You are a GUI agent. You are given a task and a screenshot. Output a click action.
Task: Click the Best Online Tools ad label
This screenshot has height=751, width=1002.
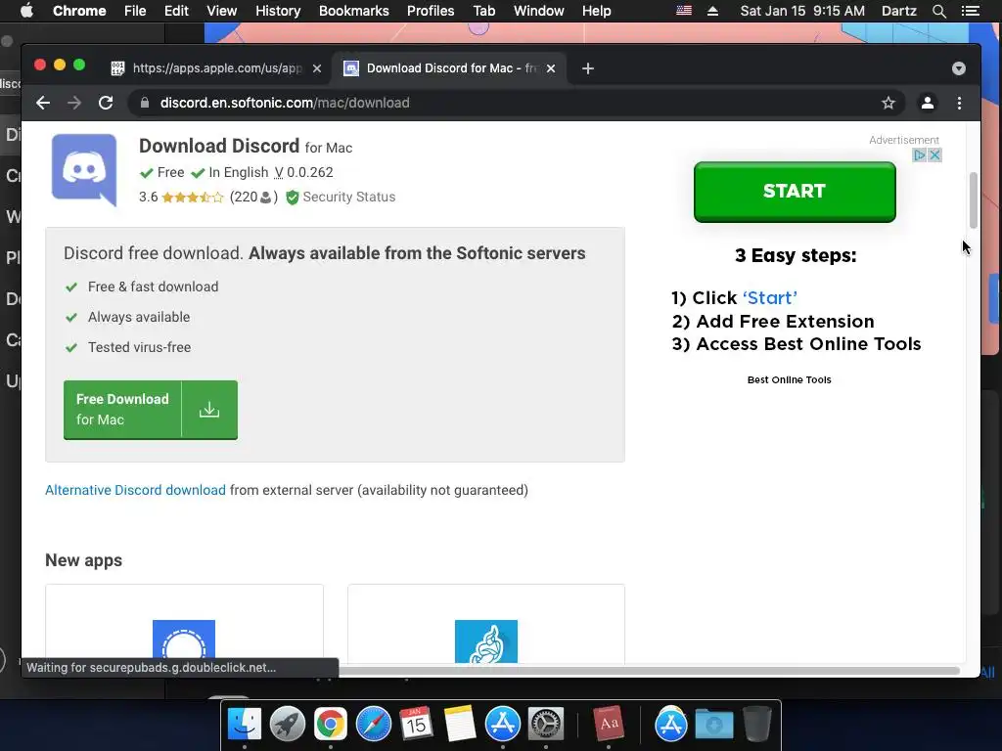790,379
